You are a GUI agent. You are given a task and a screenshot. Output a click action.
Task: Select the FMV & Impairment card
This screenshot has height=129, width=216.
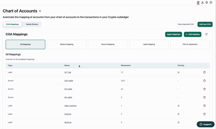pyautogui.click(x=190, y=44)
